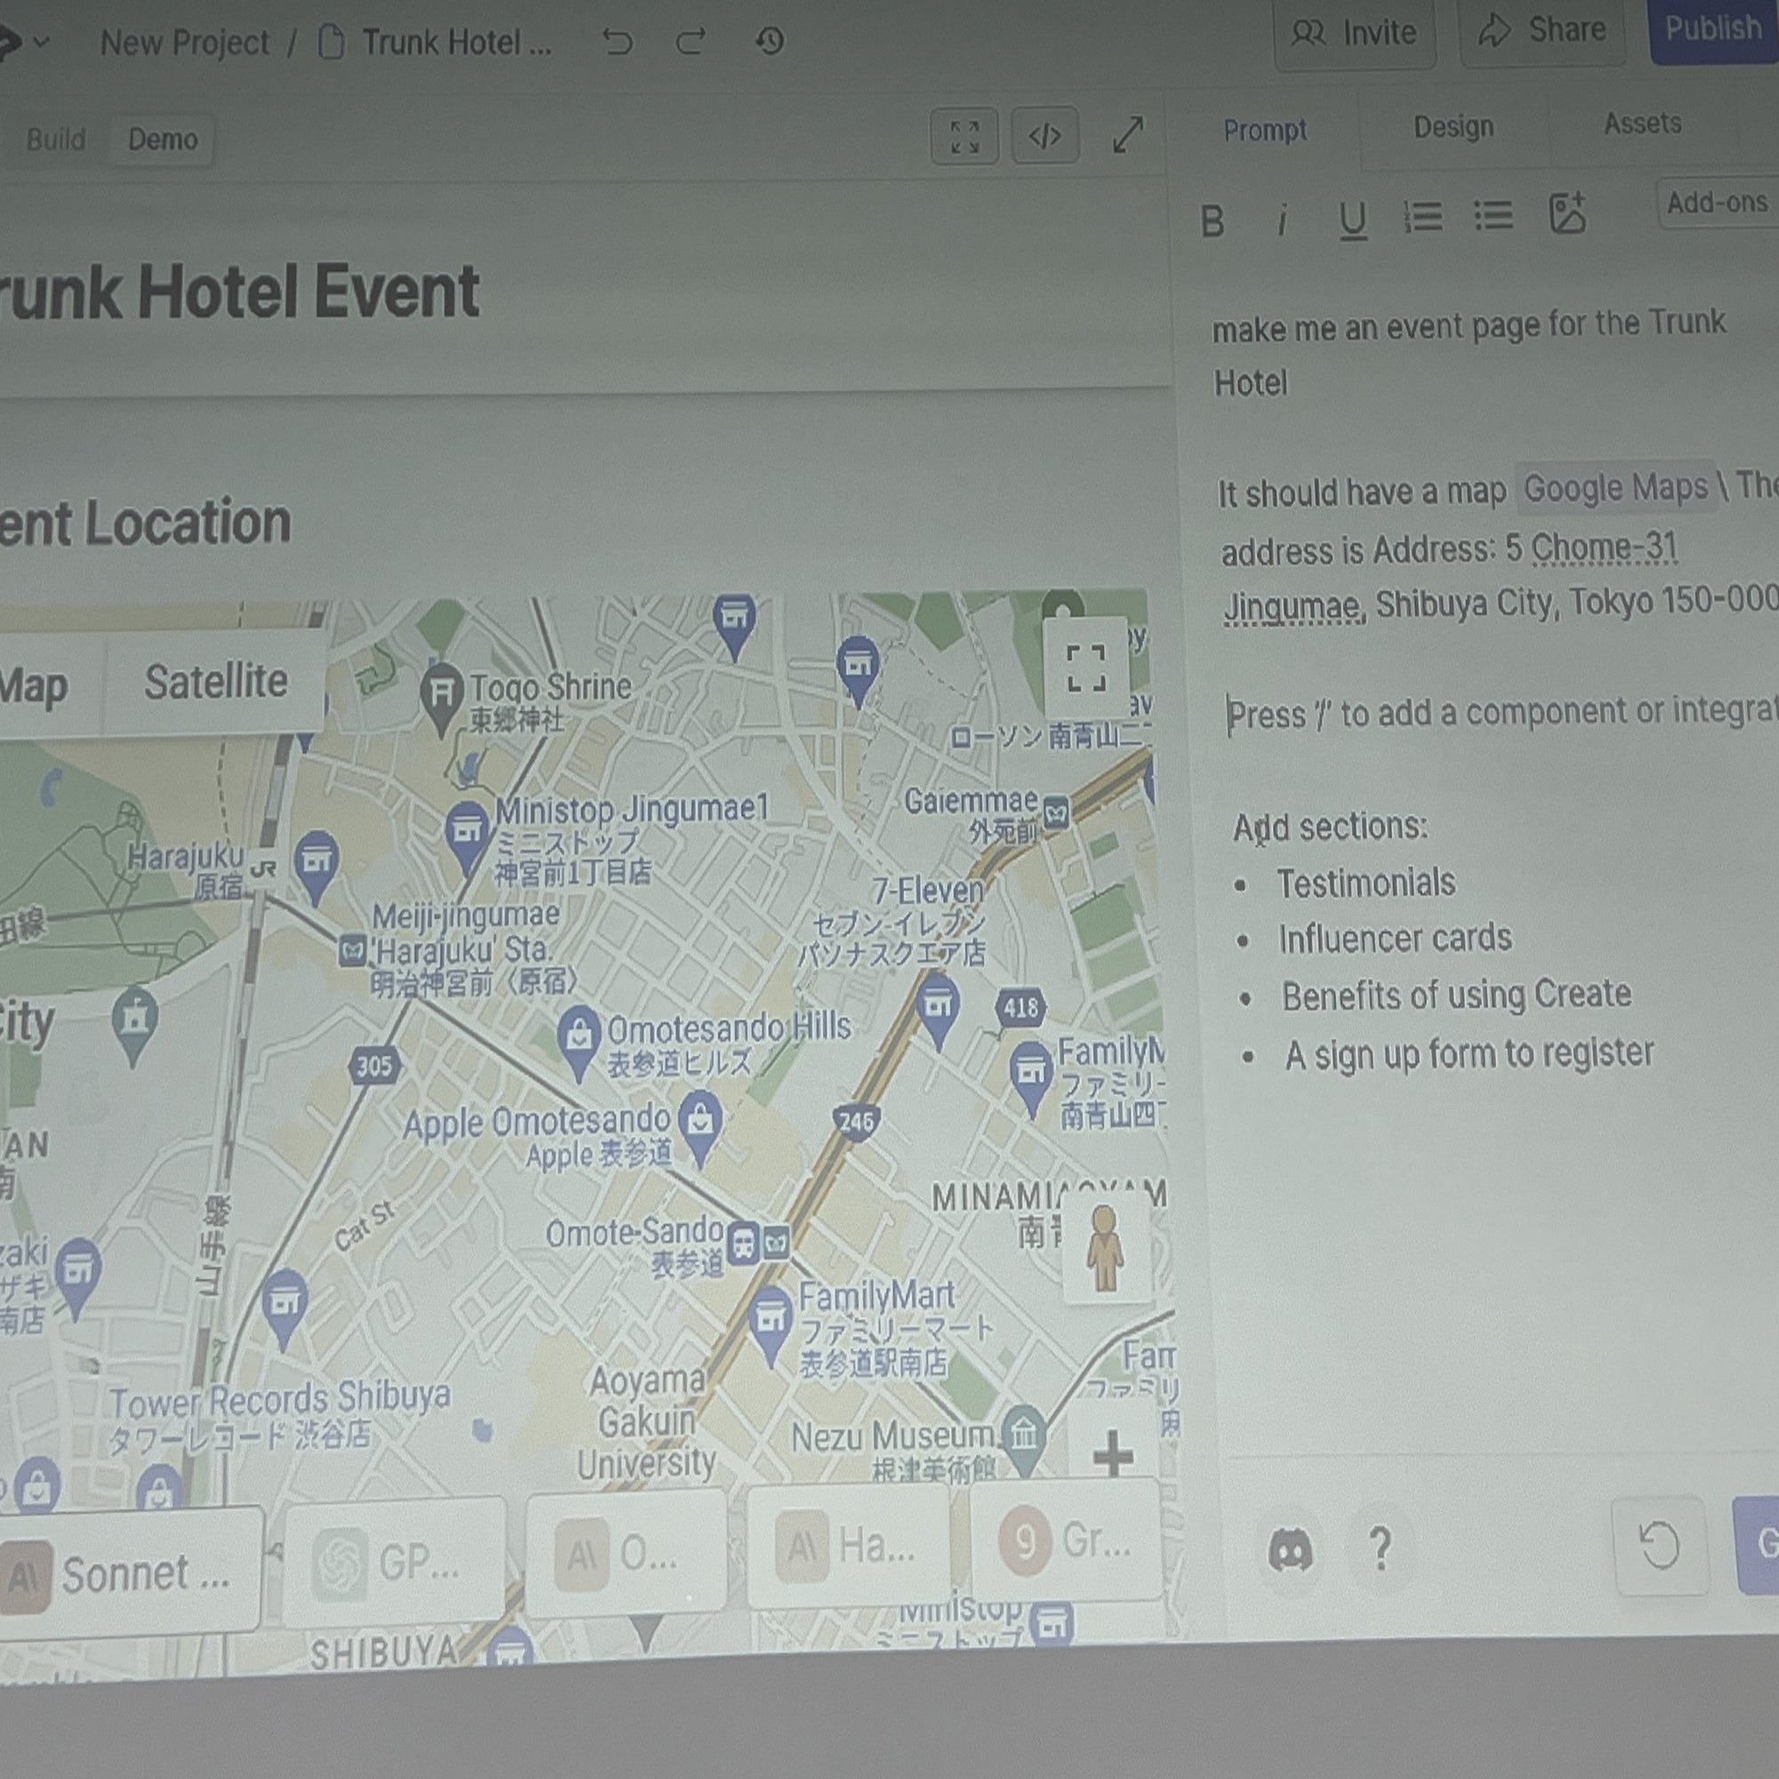The image size is (1779, 1779).
Task: Click the Meiji-jingumae Harajuku station icon
Action: [x=352, y=950]
